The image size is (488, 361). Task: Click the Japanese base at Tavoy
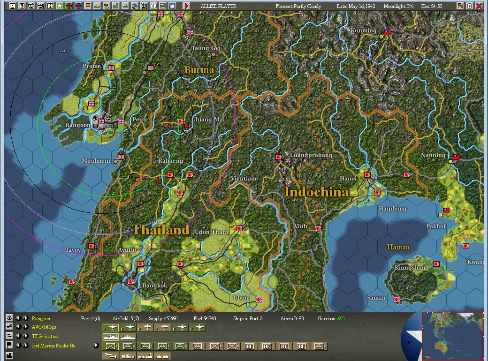[x=91, y=246]
